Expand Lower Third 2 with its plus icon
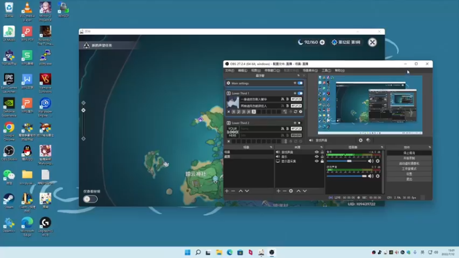Image resolution: width=459 pixels, height=258 pixels. pyautogui.click(x=295, y=123)
